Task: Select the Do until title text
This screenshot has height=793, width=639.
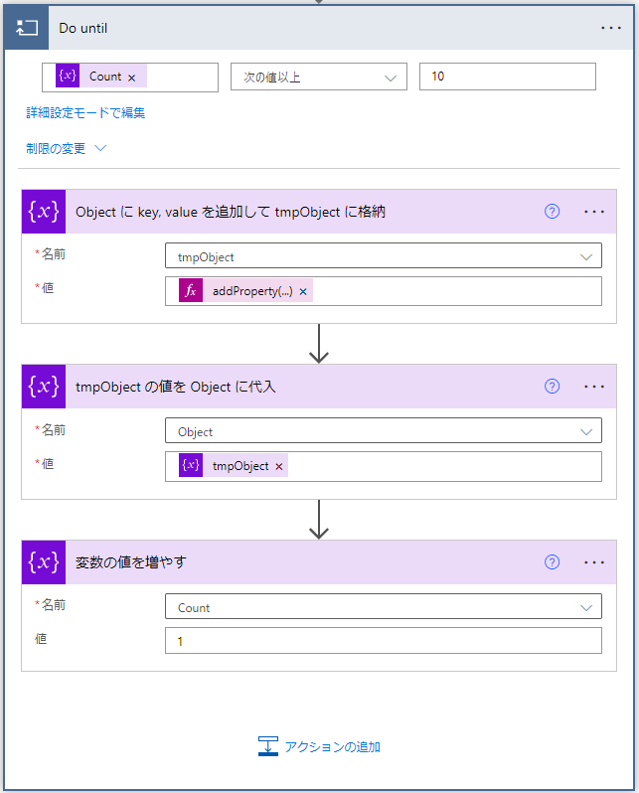Action: (x=82, y=28)
